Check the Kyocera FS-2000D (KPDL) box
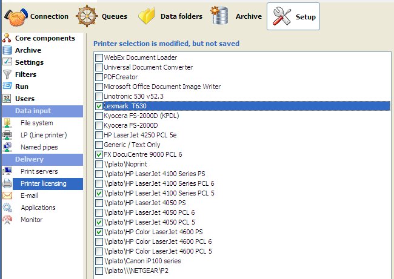The height and width of the screenshot is (279, 394). tap(99, 116)
